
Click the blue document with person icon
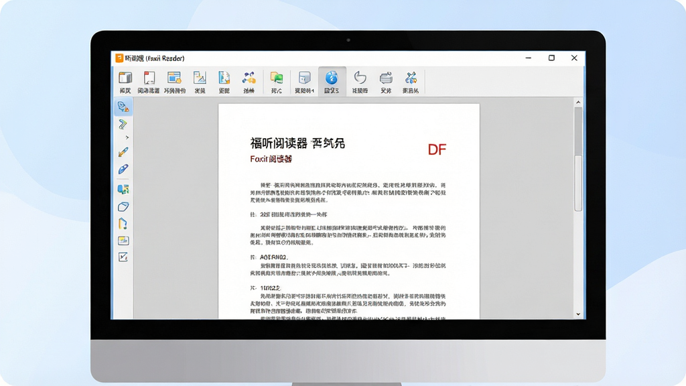(x=224, y=78)
